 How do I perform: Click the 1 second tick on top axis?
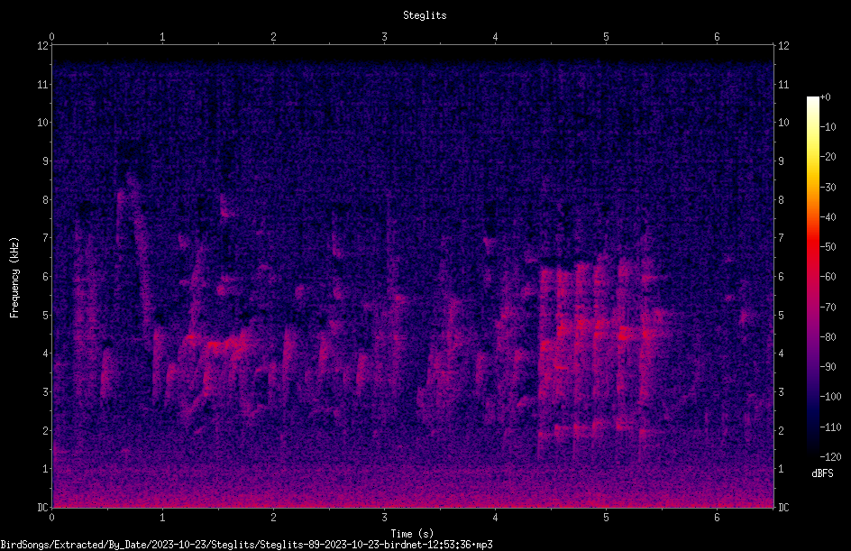pyautogui.click(x=162, y=37)
